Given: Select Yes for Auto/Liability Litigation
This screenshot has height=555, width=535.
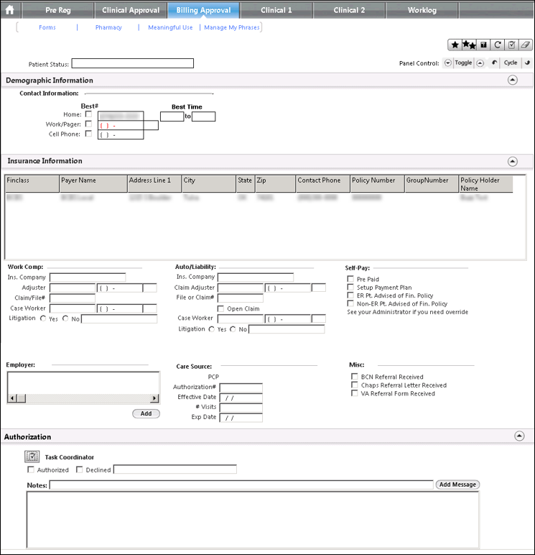Looking at the screenshot, I should coord(211,329).
